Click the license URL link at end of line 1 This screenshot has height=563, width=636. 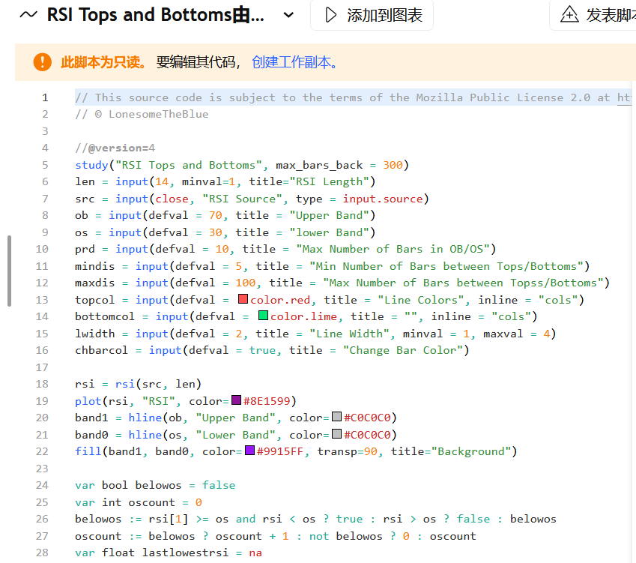(624, 97)
